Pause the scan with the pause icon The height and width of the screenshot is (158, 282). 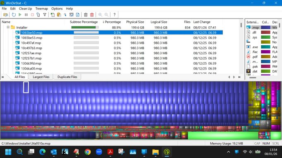click(26, 15)
